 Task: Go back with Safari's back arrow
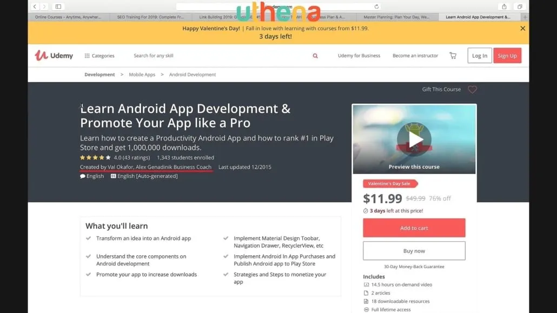pyautogui.click(x=35, y=6)
